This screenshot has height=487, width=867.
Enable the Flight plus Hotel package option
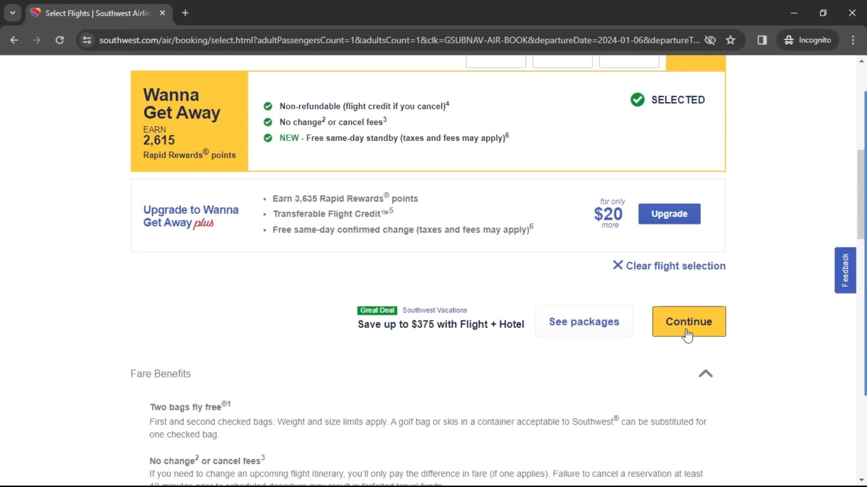click(584, 322)
